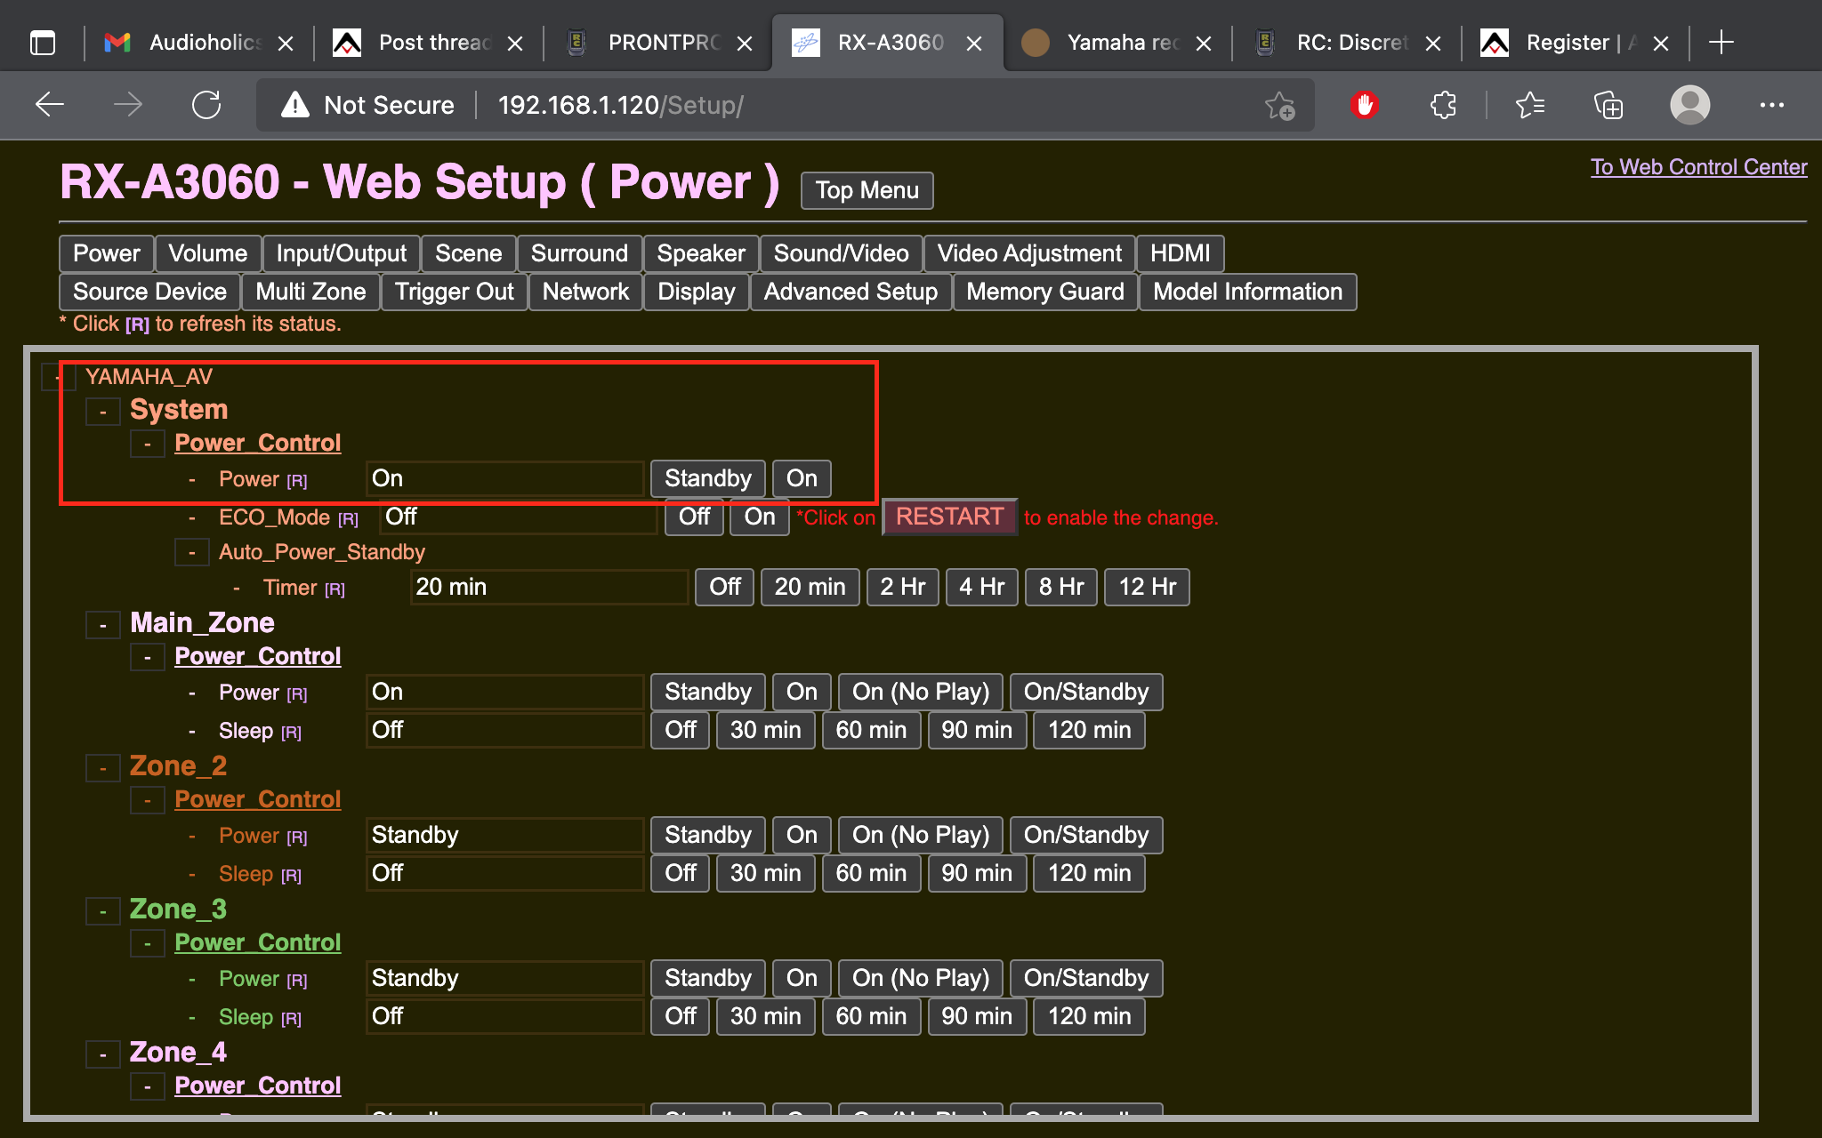This screenshot has height=1138, width=1822.
Task: Turn ECO_Mode On
Action: click(x=760, y=517)
